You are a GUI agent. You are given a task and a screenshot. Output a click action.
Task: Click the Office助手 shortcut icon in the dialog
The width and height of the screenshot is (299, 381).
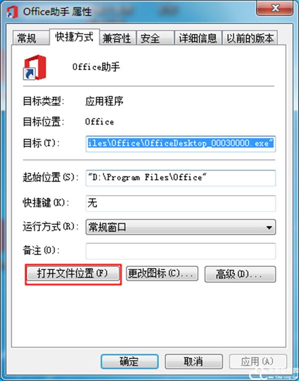34,67
